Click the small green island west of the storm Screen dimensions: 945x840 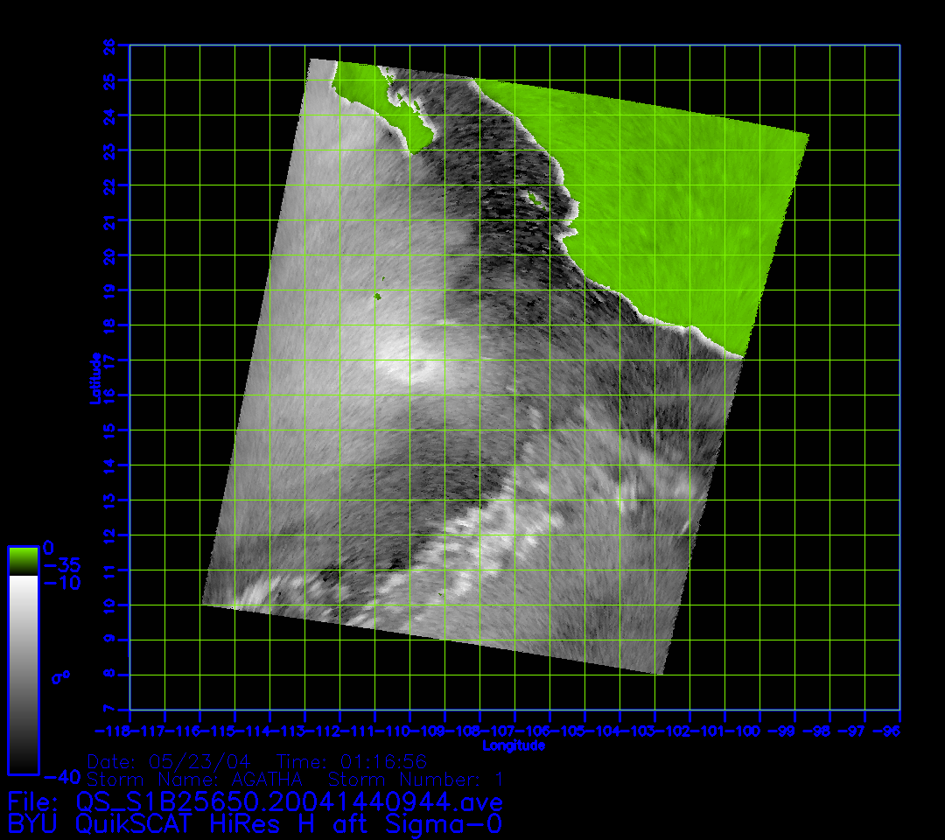378,297
